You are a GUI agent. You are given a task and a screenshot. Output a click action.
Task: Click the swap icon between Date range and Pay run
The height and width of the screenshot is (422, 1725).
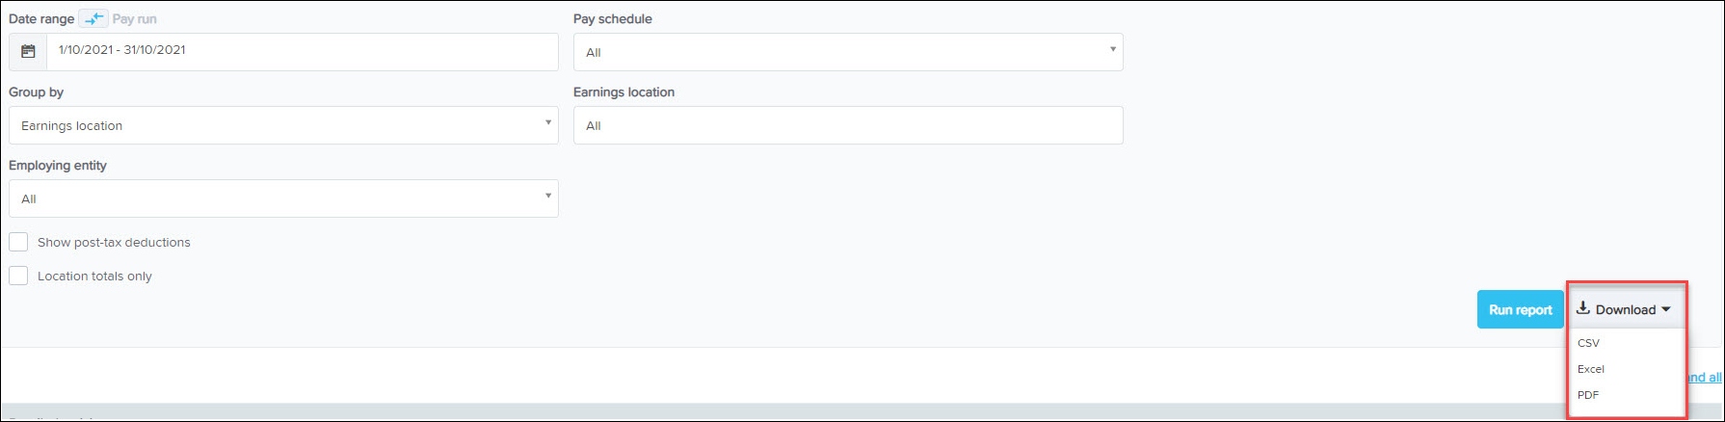click(x=93, y=18)
